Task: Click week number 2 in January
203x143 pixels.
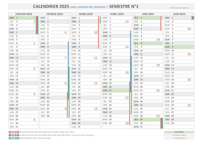Action: pyautogui.click(x=34, y=44)
